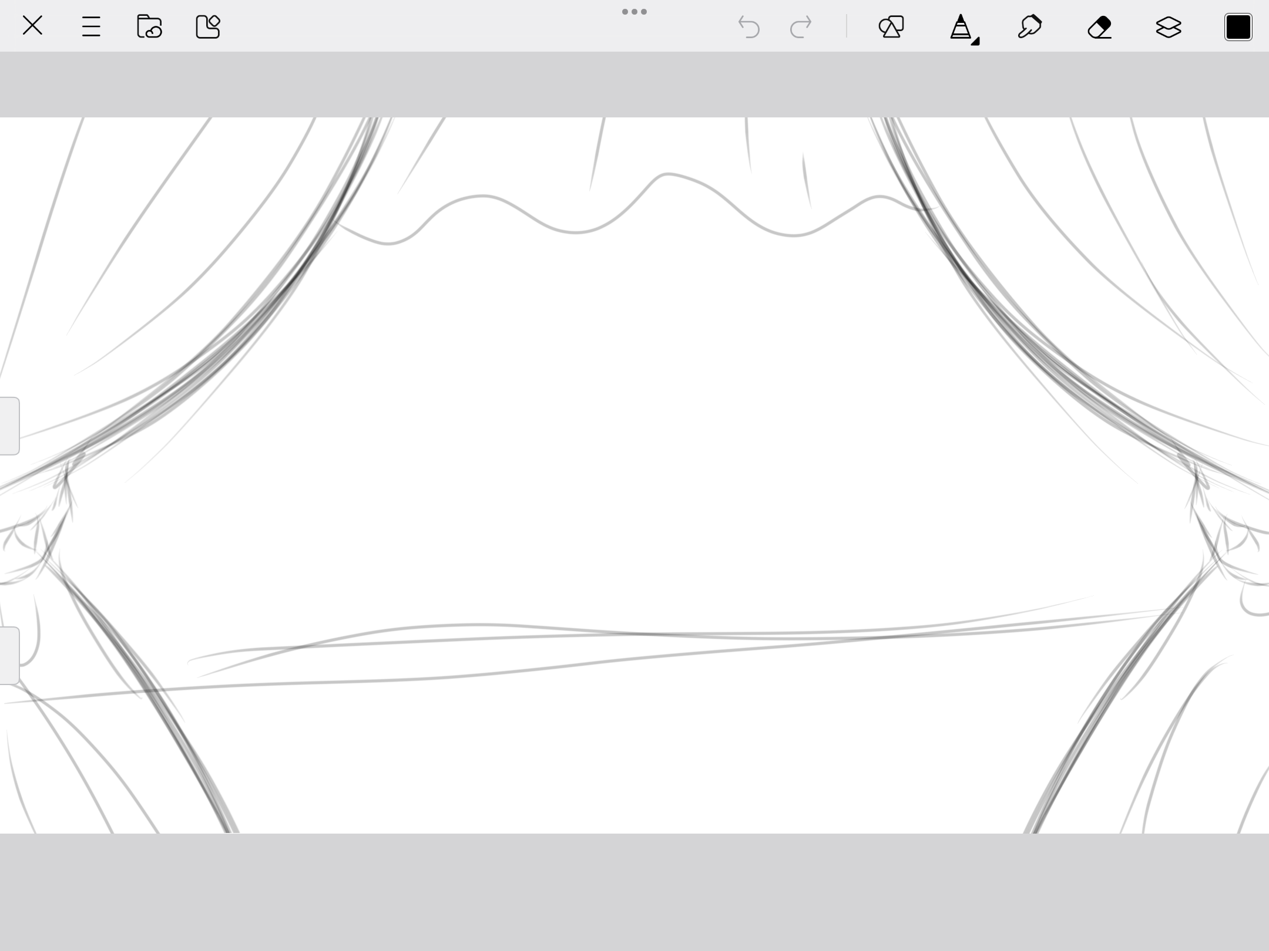Open the black color swatch
Screen dimensions: 1269x951
[1238, 27]
